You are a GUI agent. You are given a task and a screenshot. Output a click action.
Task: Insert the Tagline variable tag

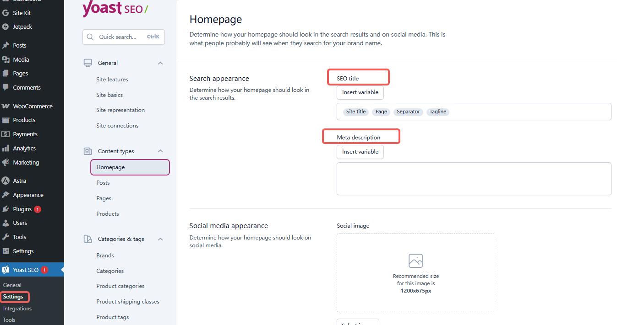click(x=437, y=112)
